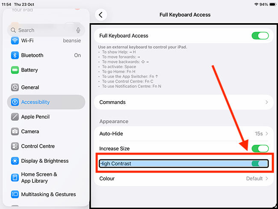Viewport: 278px width, 209px height.
Task: Open Display & Brightness settings
Action: click(45, 161)
